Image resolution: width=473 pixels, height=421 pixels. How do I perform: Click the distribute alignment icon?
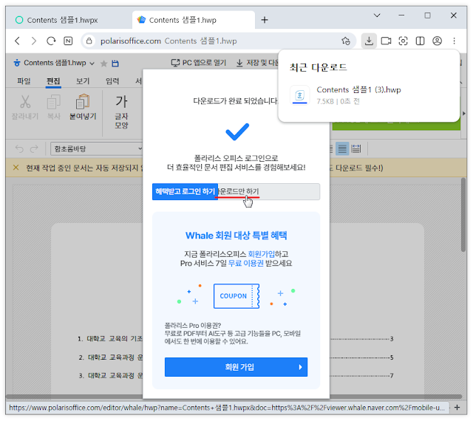point(356,148)
